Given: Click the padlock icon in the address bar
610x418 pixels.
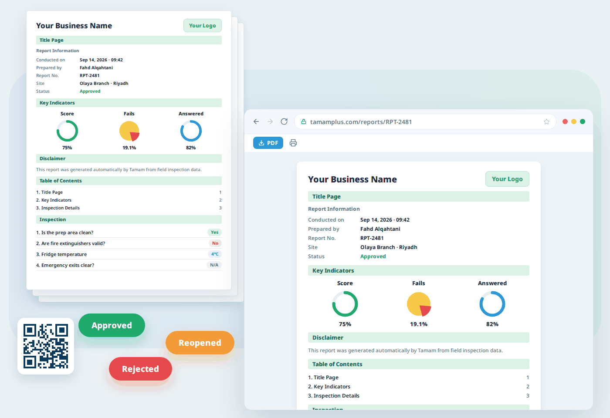Looking at the screenshot, I should point(304,122).
